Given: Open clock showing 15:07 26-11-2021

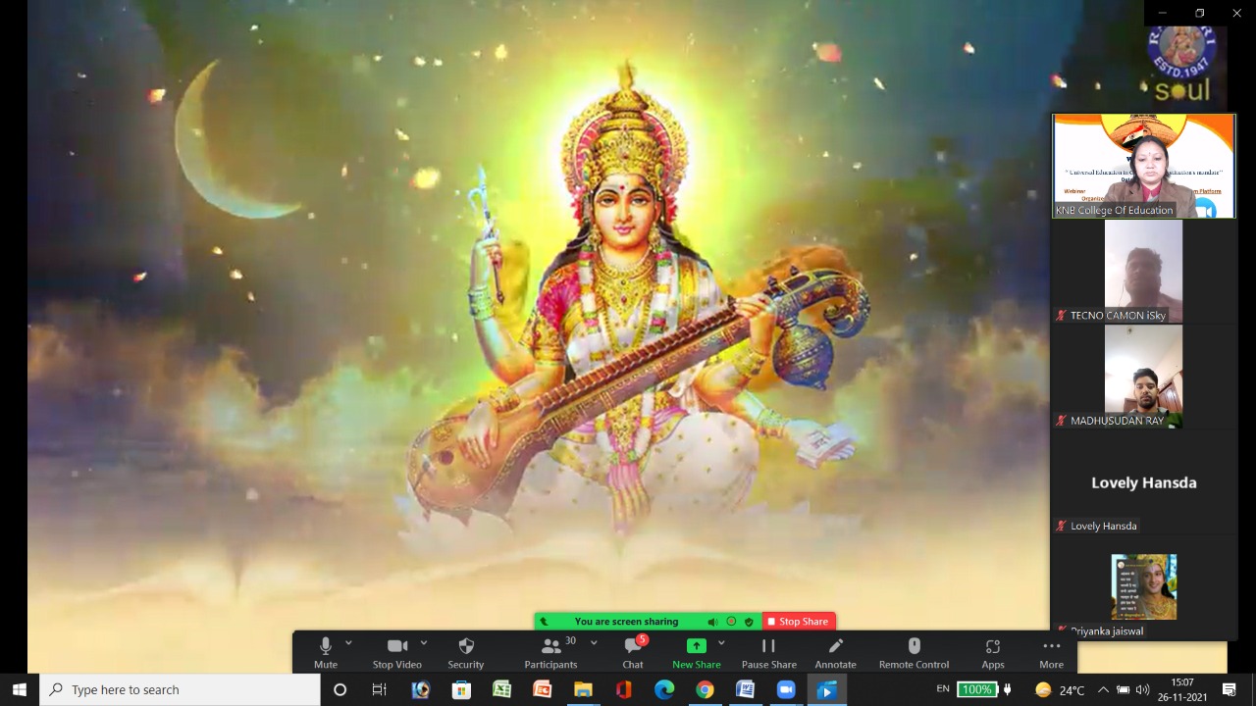Looking at the screenshot, I should point(1182,689).
